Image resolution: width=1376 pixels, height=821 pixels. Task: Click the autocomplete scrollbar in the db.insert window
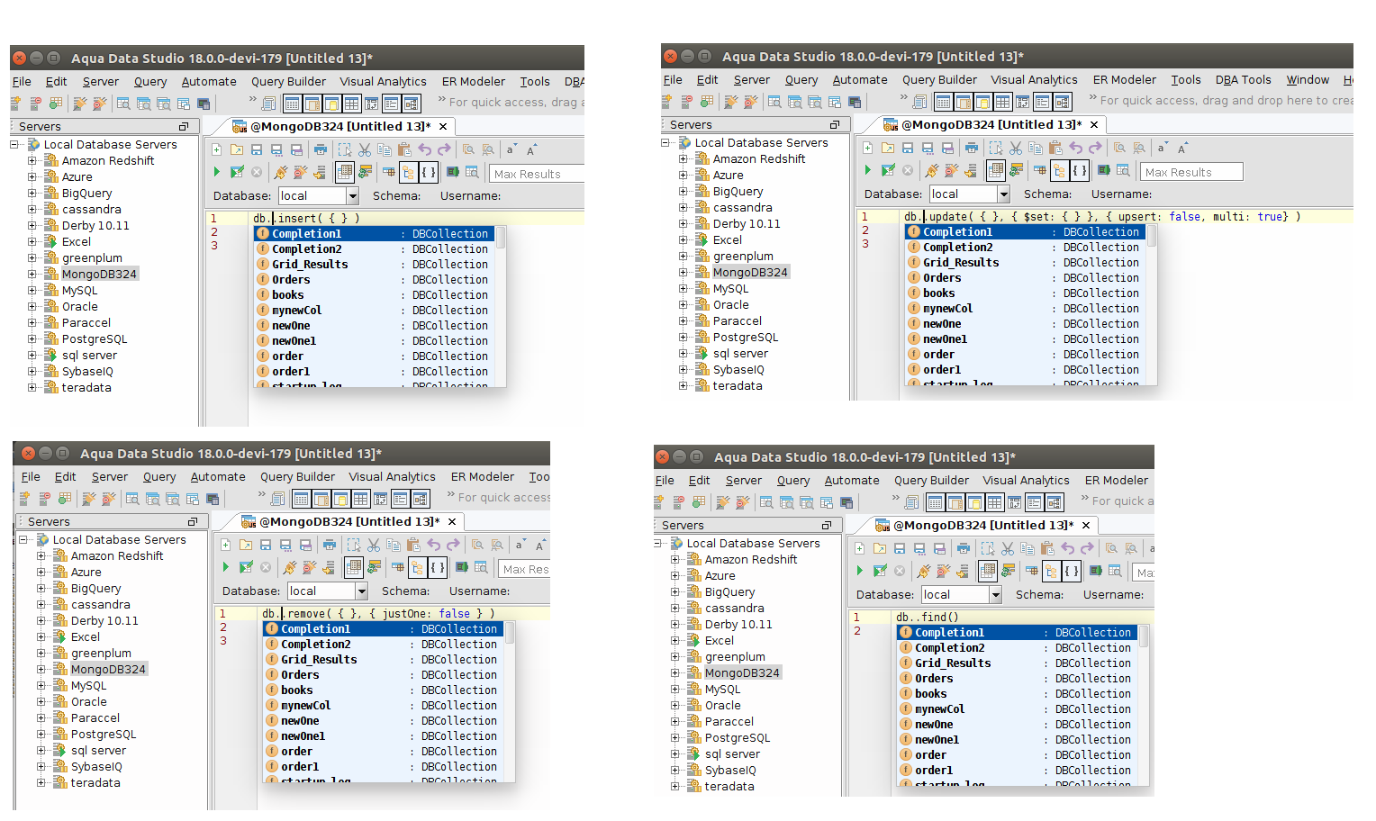(x=501, y=238)
